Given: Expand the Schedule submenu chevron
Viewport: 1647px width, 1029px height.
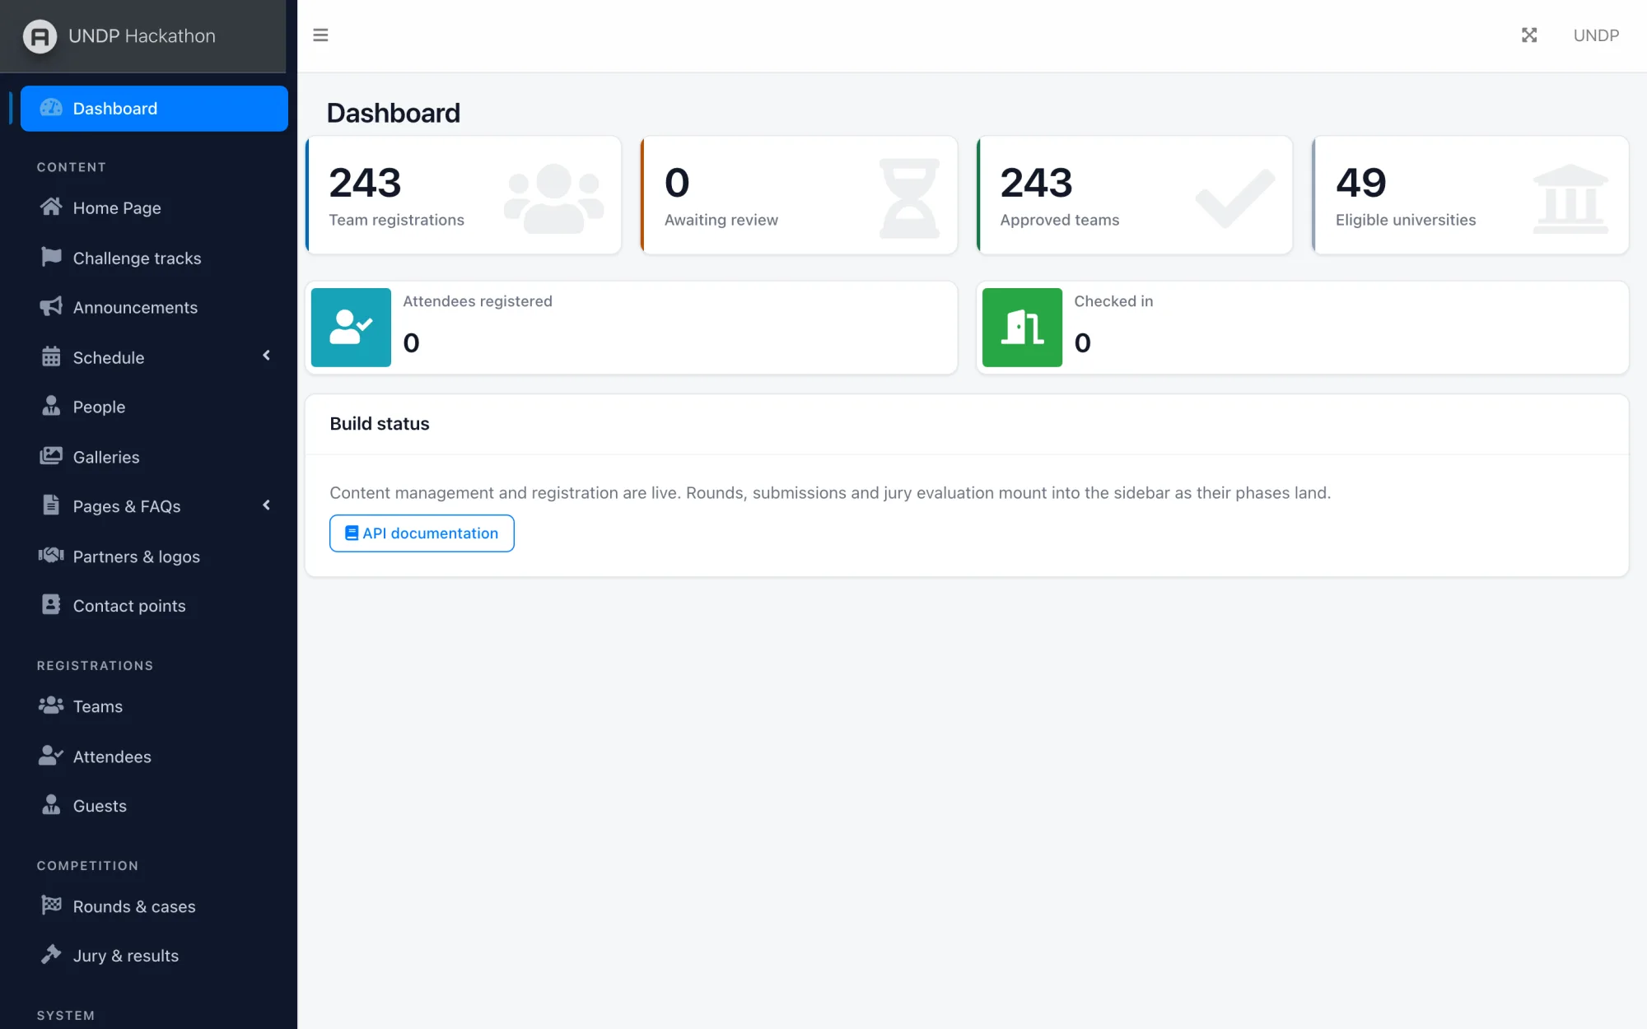Looking at the screenshot, I should (266, 356).
